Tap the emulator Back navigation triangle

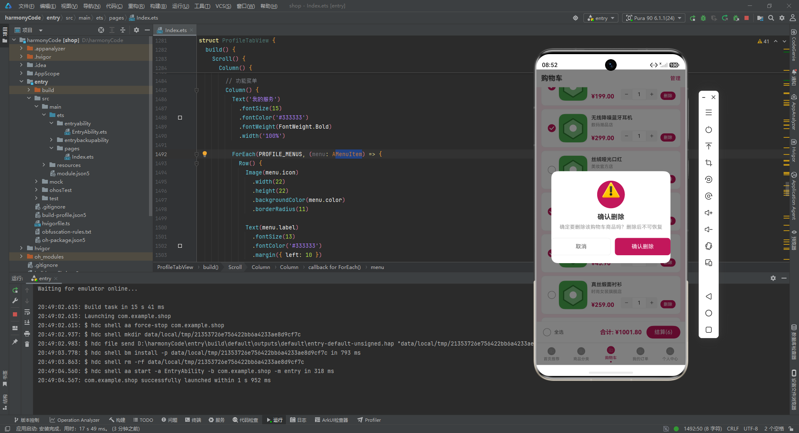[x=709, y=296]
